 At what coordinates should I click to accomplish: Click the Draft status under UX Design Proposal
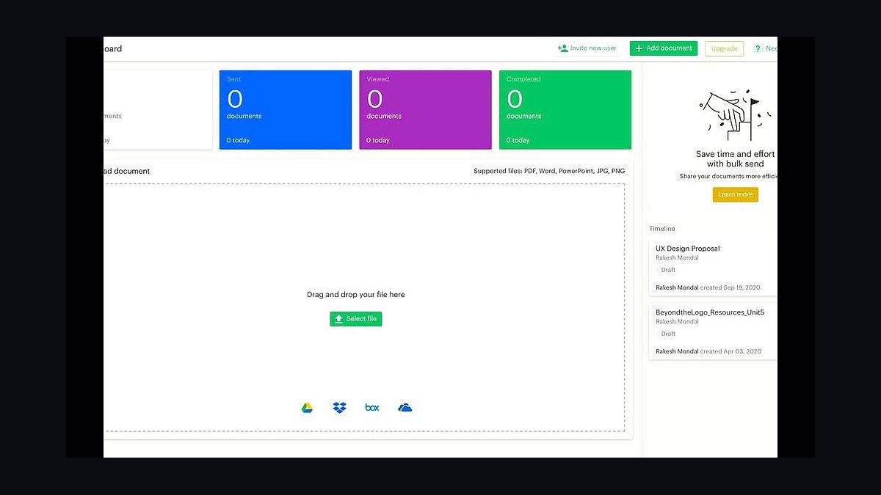(x=668, y=270)
